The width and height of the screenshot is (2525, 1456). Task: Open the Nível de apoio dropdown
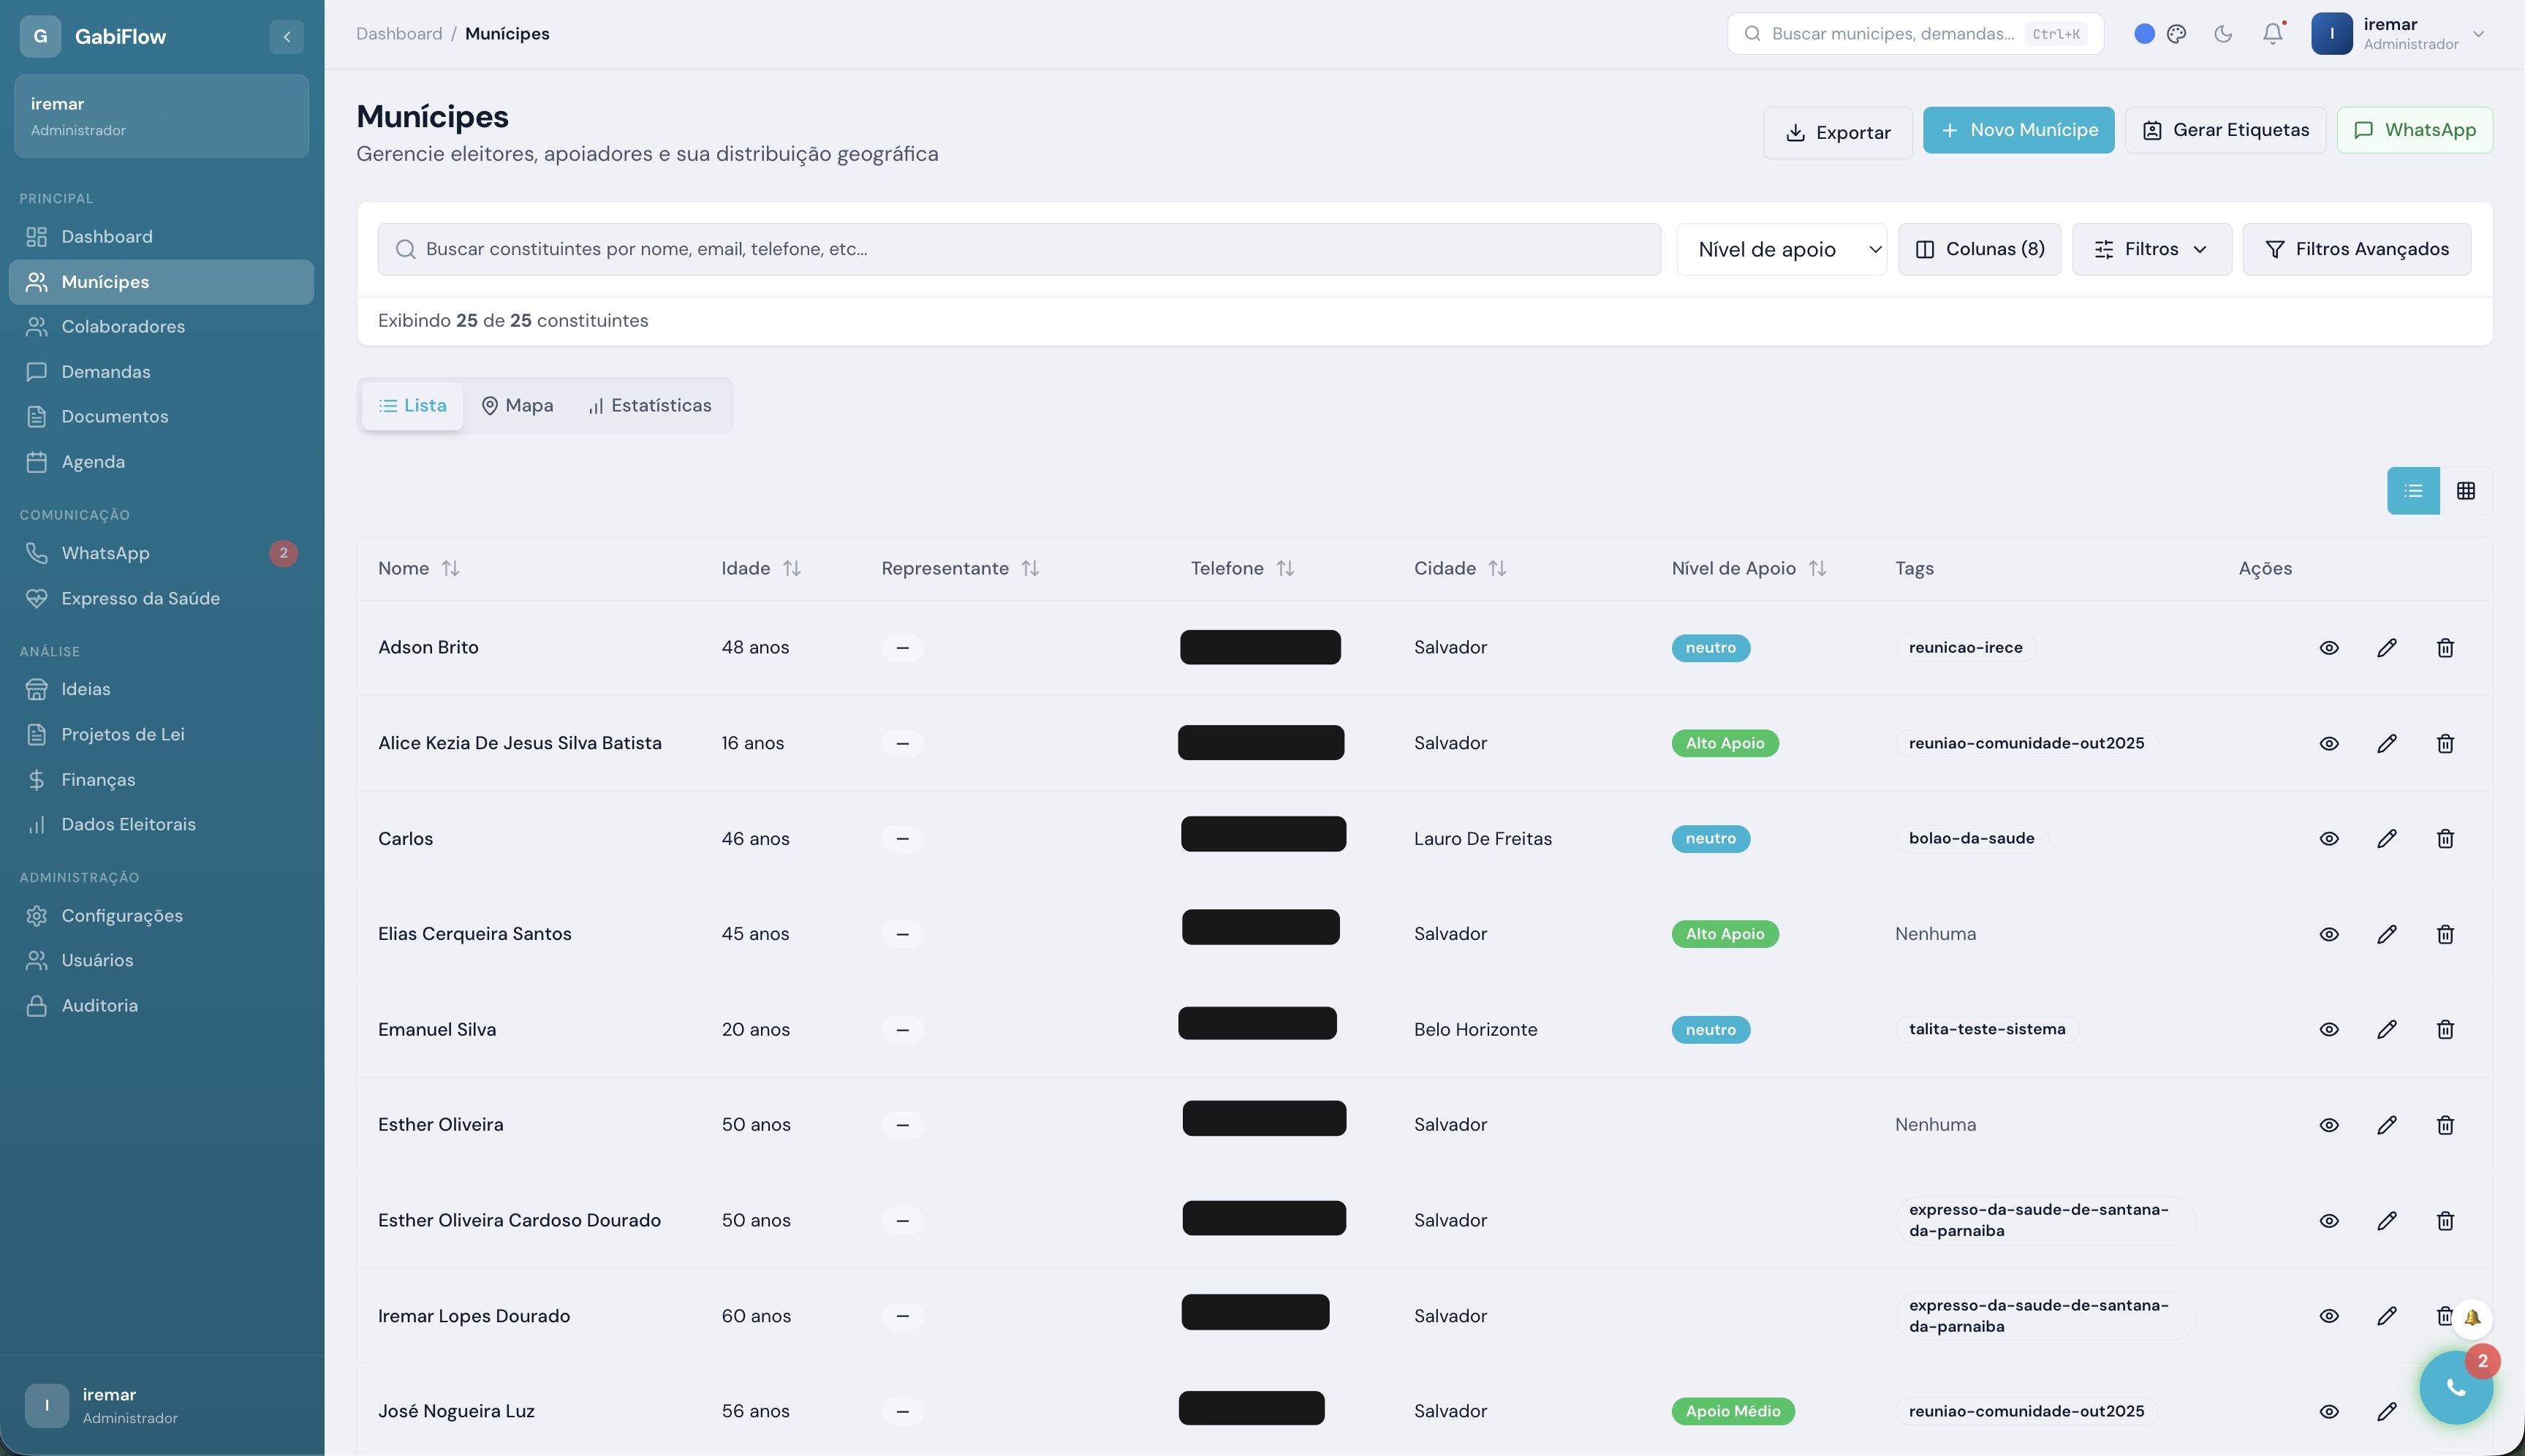click(1782, 249)
